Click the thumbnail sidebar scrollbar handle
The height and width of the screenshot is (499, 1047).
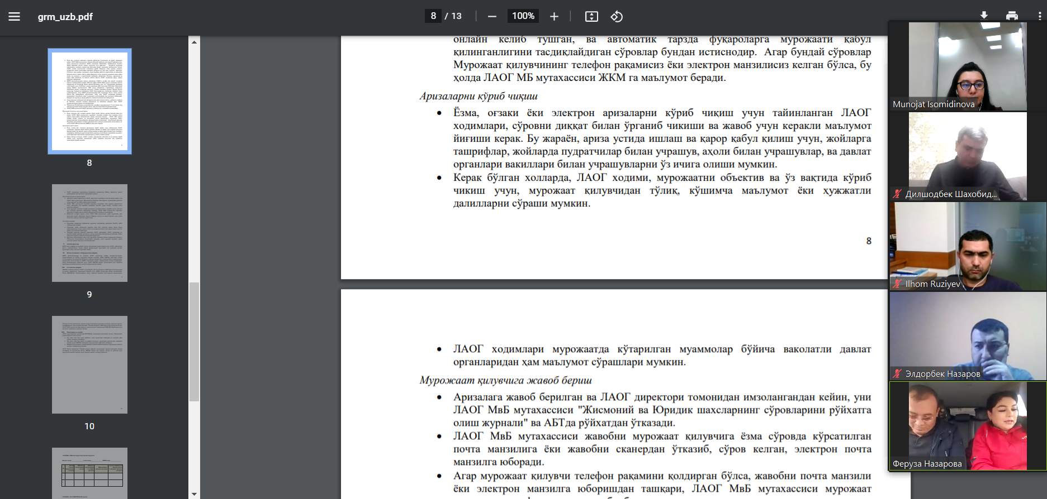[x=194, y=342]
